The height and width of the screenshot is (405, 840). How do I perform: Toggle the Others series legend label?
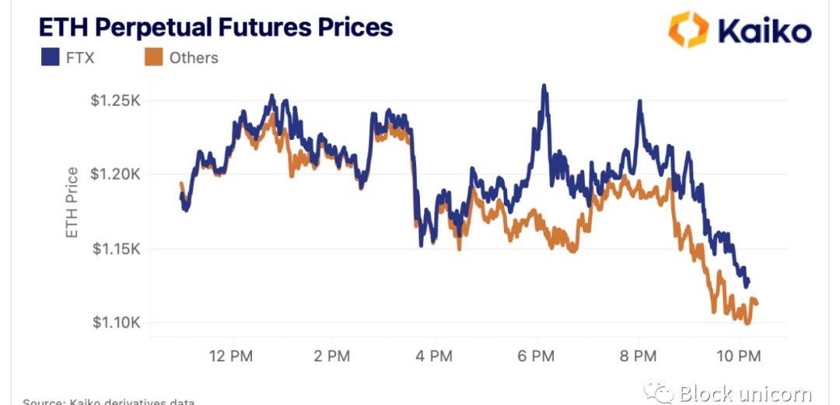pyautogui.click(x=194, y=58)
